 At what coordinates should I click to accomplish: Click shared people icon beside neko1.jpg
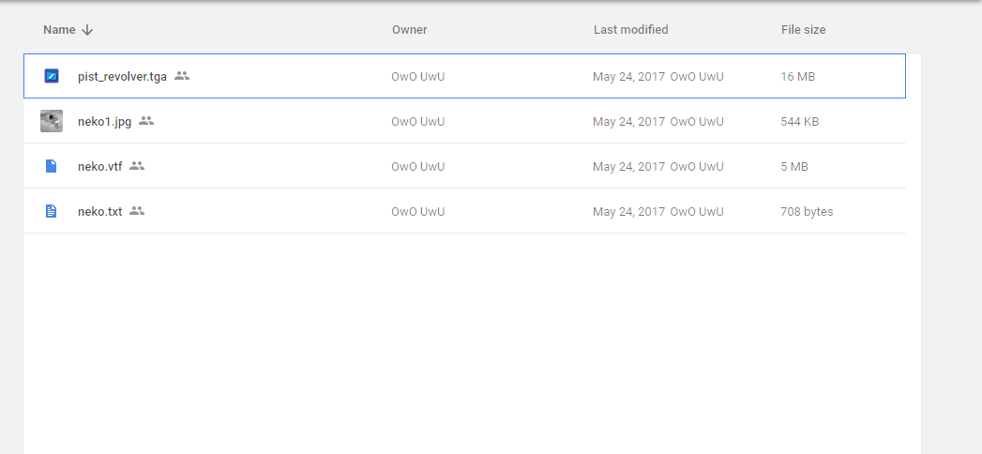tap(145, 121)
